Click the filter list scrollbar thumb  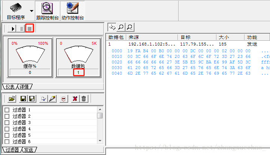tap(100, 115)
